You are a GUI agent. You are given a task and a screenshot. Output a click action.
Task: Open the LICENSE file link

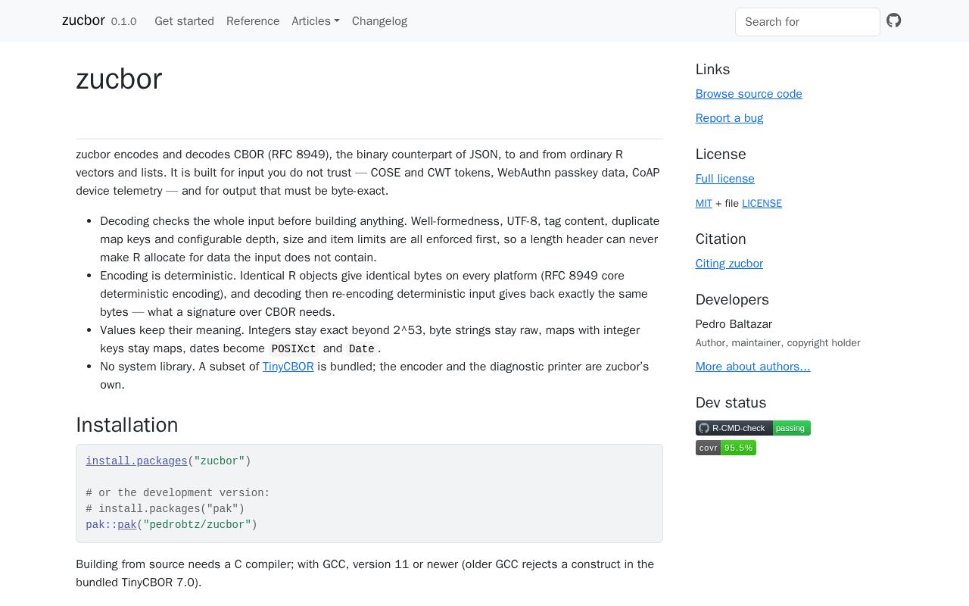(762, 203)
